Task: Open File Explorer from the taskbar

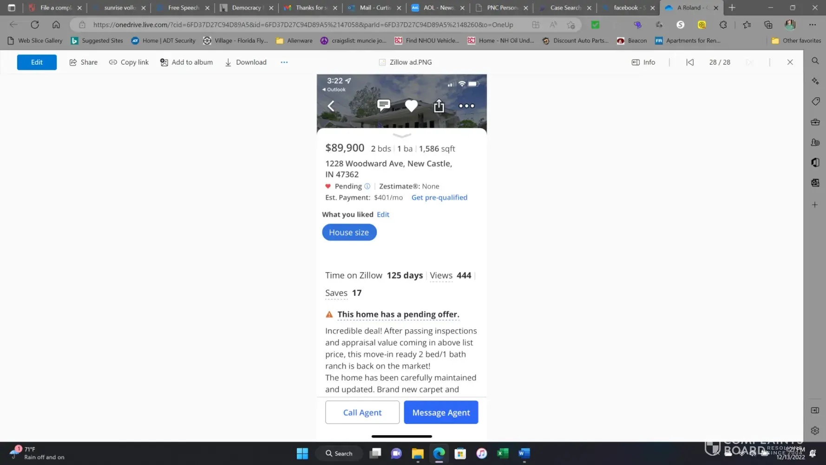Action: click(418, 453)
